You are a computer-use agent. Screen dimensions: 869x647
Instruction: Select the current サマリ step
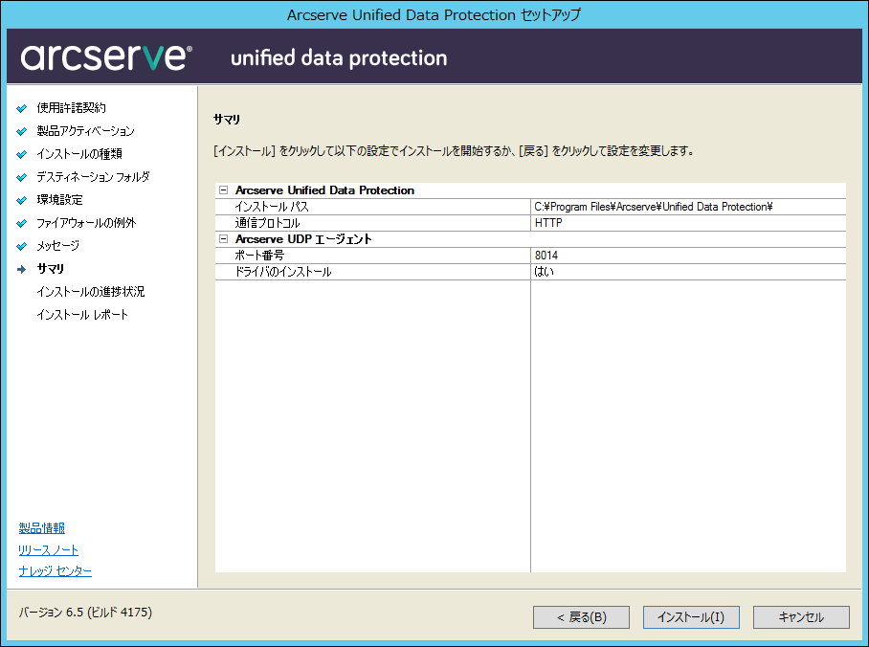tap(51, 269)
